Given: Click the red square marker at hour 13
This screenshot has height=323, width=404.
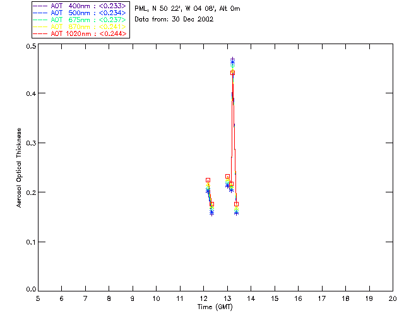Looking at the screenshot, I should [227, 177].
